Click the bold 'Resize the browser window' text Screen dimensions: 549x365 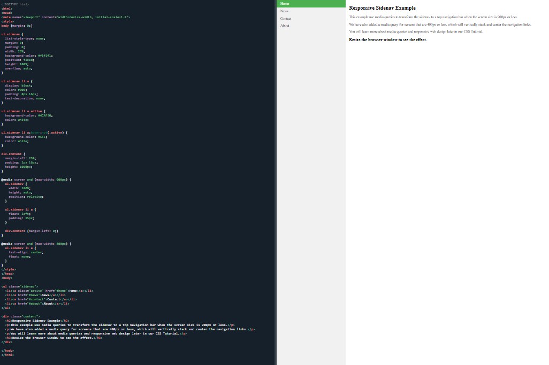tap(387, 40)
